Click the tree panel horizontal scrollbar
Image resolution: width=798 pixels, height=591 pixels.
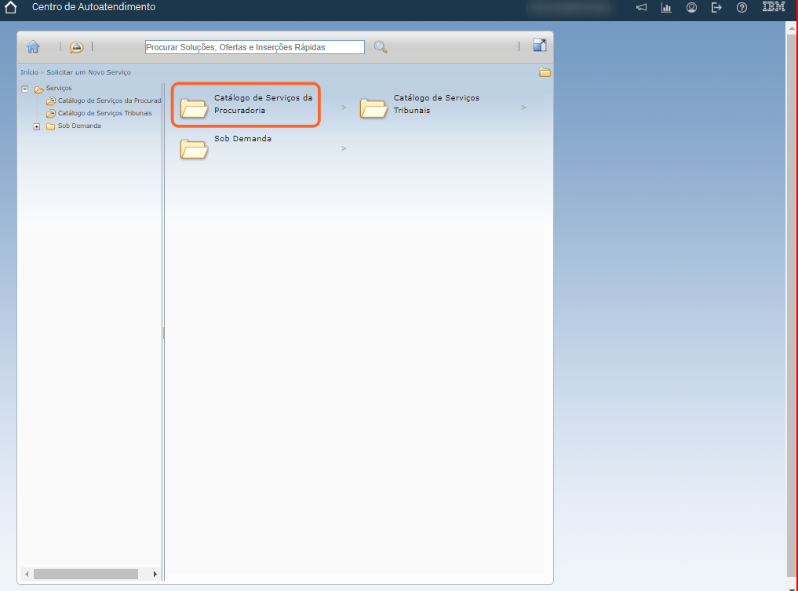point(85,574)
